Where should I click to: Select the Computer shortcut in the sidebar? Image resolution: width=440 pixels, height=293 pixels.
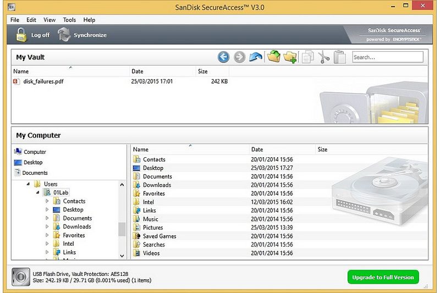pos(35,152)
